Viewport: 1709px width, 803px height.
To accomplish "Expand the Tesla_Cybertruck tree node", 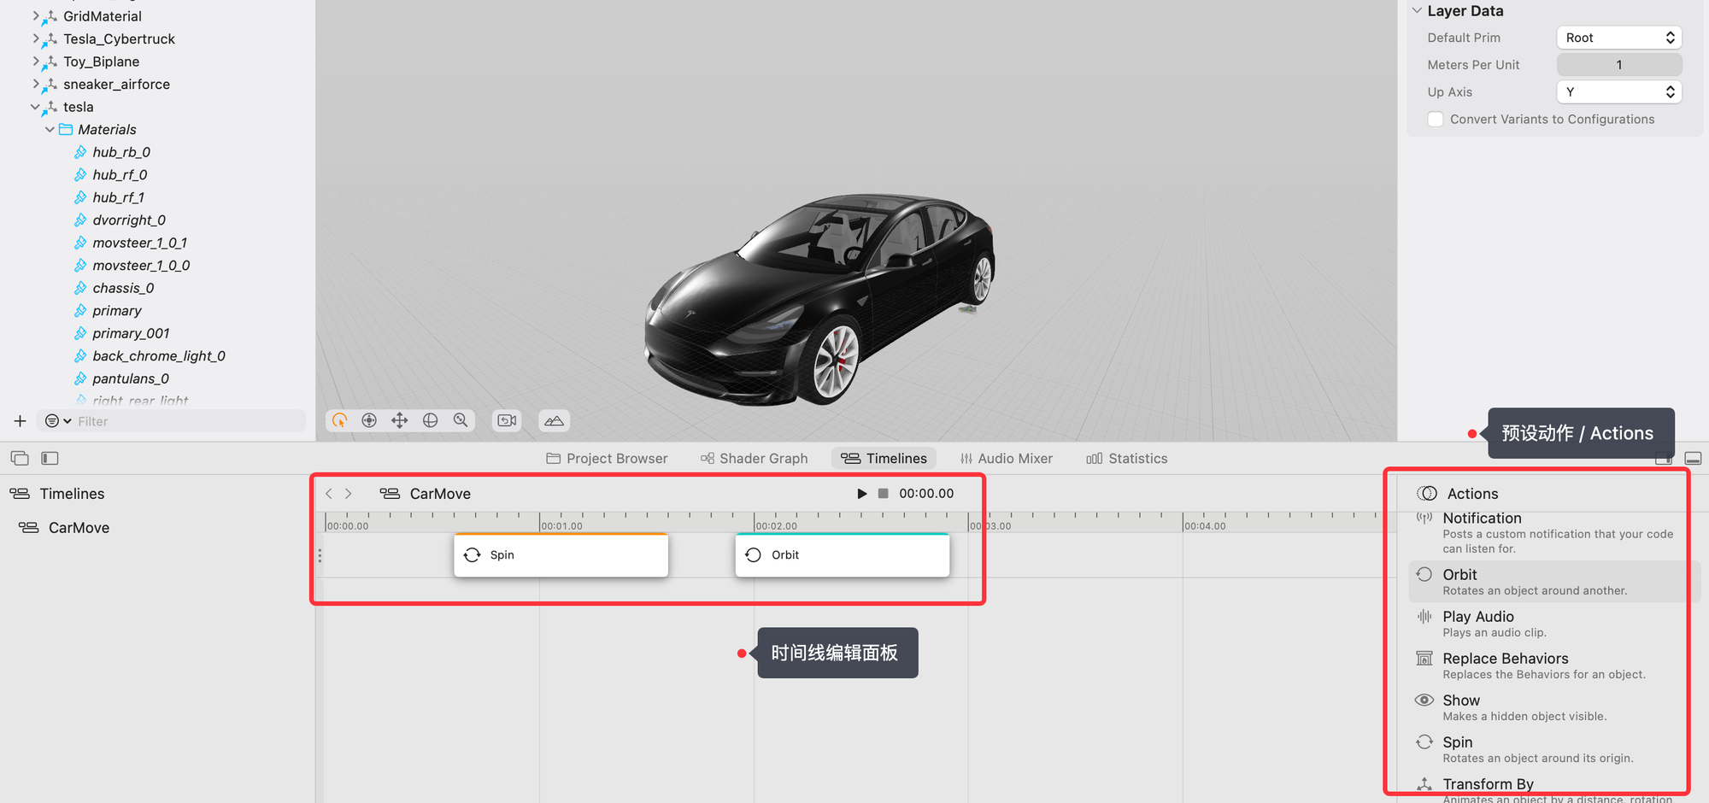I will pos(35,39).
